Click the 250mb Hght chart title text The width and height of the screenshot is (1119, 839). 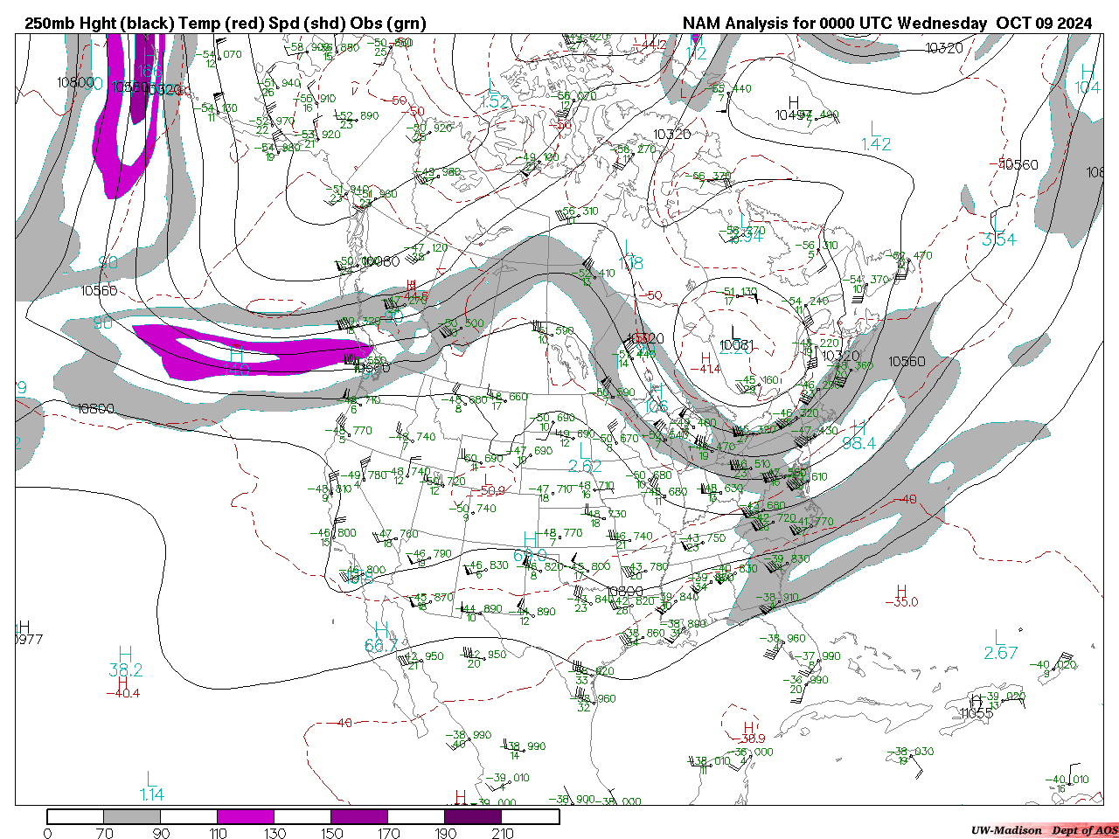[x=226, y=24]
